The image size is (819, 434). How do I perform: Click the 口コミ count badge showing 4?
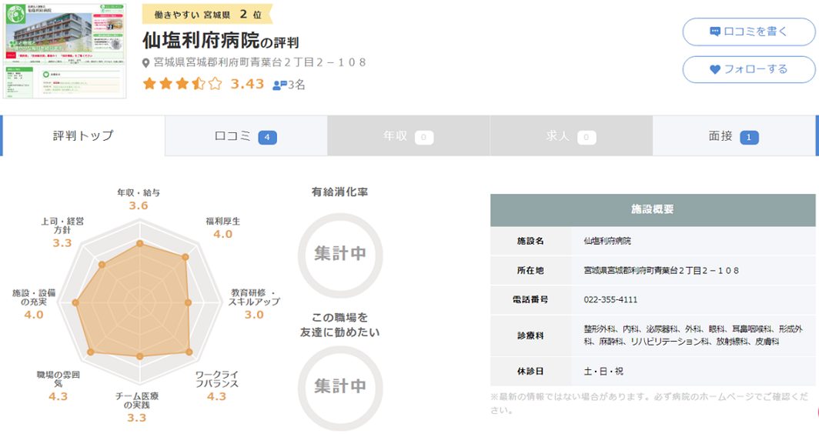[x=267, y=137]
